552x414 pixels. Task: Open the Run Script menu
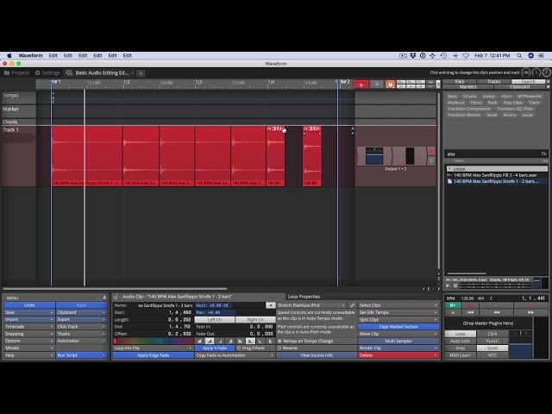81,355
